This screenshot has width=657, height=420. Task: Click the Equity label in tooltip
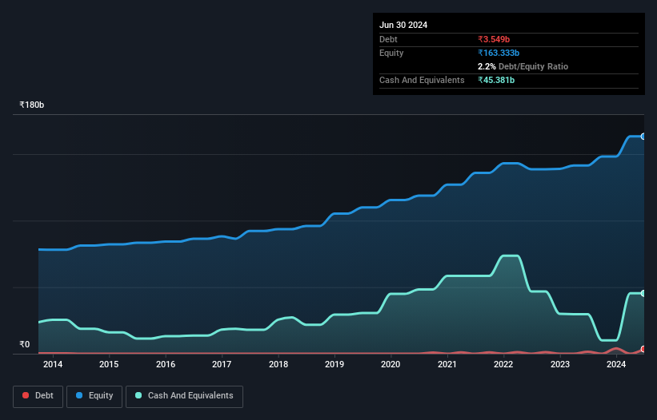point(391,53)
